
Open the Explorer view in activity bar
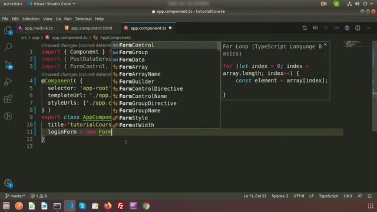[8, 30]
